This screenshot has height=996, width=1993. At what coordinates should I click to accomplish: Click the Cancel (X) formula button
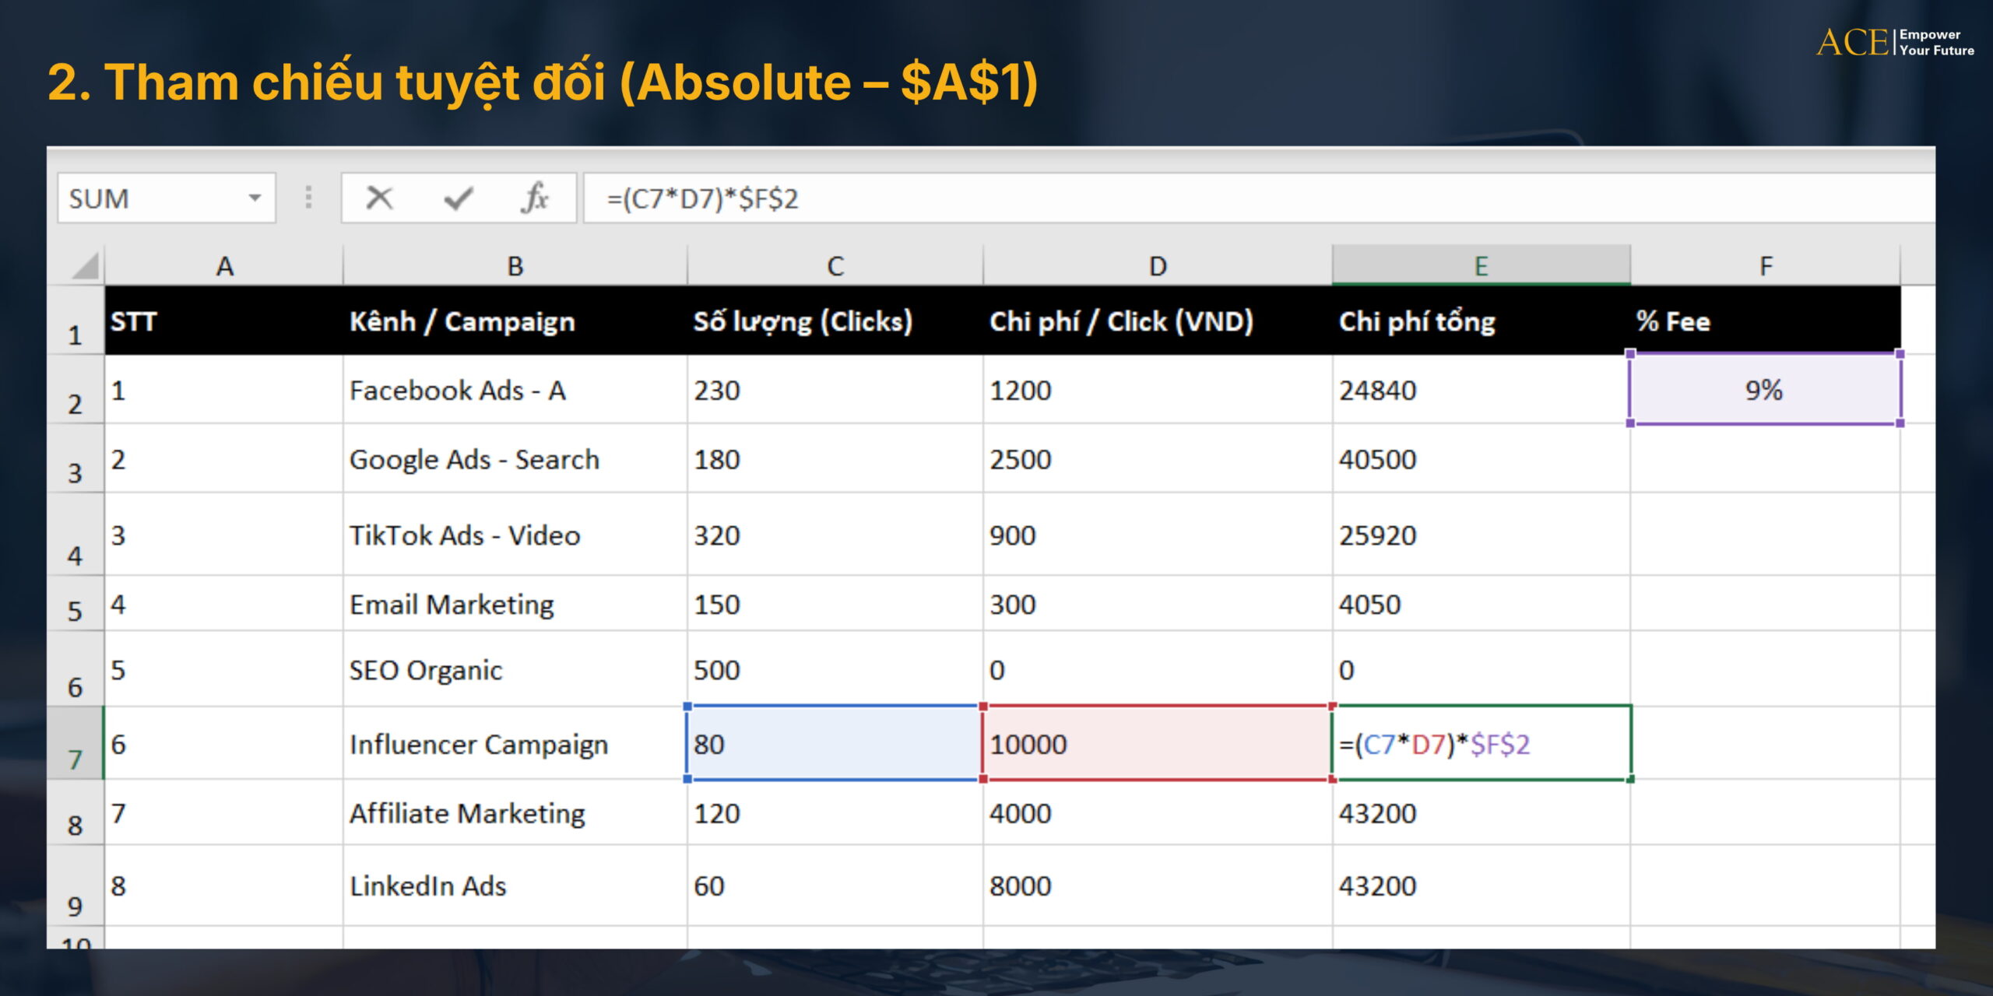[379, 198]
